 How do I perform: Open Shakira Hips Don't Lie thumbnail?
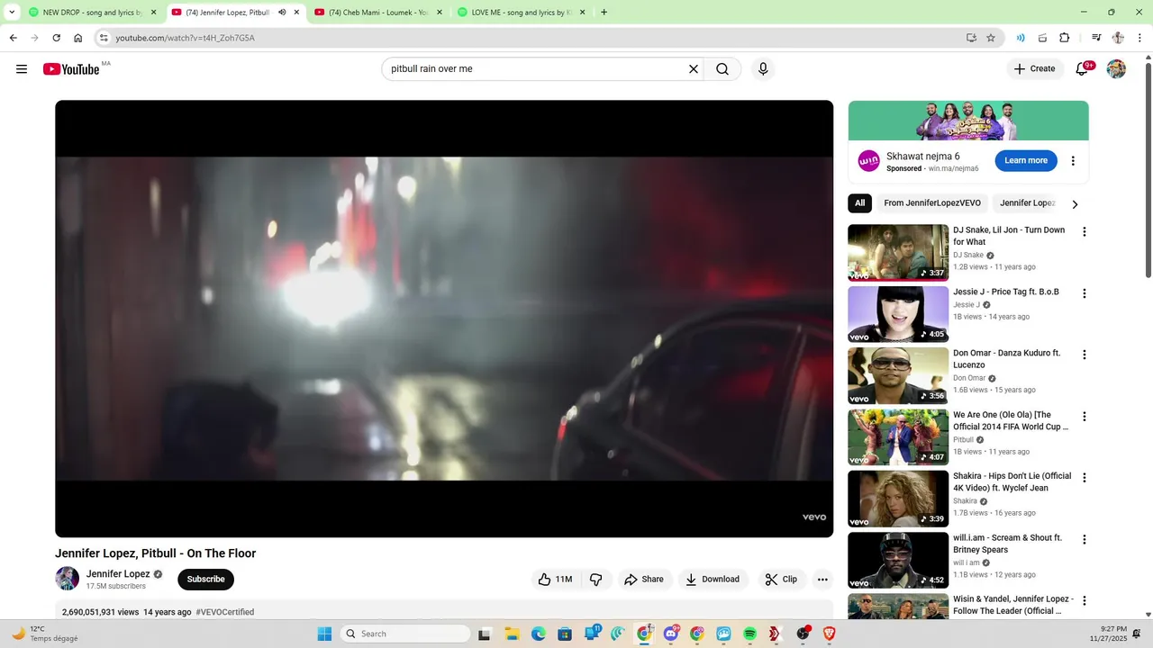tap(898, 499)
